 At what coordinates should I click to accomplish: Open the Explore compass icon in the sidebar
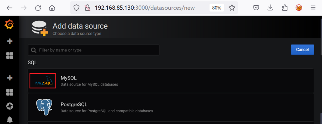10,106
